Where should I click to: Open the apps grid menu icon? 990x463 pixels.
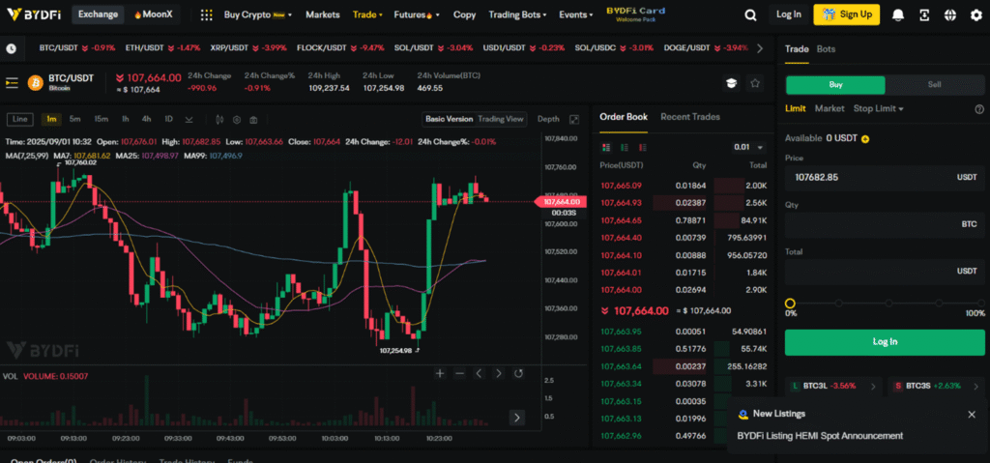click(x=206, y=14)
